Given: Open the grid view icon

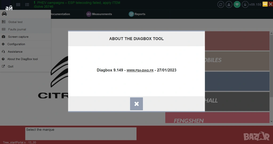Looking at the screenshot, I should pyautogui.click(x=18, y=5).
